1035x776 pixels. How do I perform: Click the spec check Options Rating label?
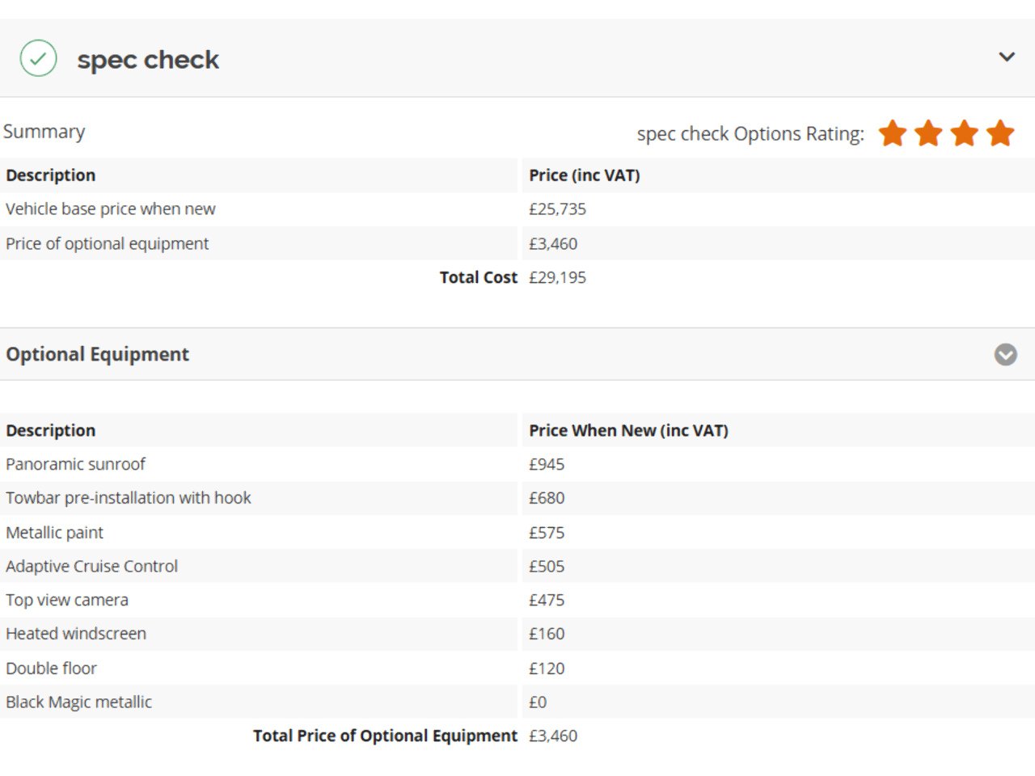click(x=750, y=134)
